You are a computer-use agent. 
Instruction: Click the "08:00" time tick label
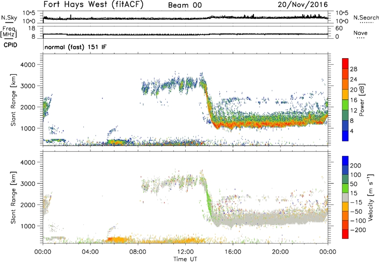point(138,252)
